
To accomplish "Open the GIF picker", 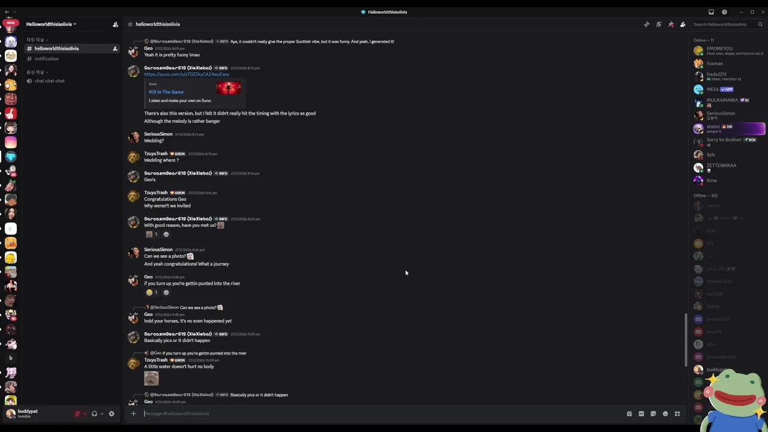I will 641,413.
